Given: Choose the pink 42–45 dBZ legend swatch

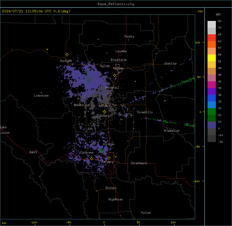Looking at the screenshot, I should click(212, 78).
